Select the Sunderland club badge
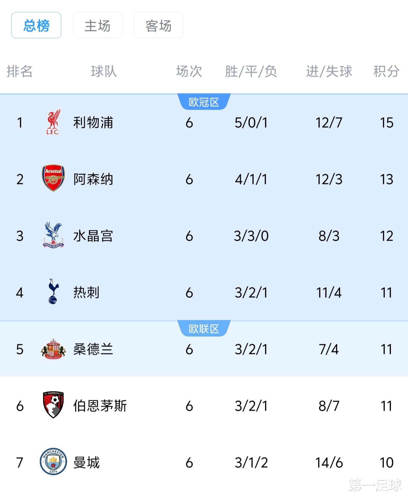This screenshot has height=500, width=408. [53, 349]
